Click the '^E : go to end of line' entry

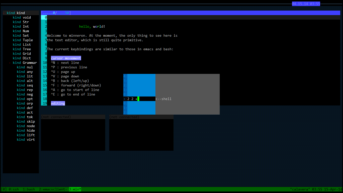pos(73,94)
